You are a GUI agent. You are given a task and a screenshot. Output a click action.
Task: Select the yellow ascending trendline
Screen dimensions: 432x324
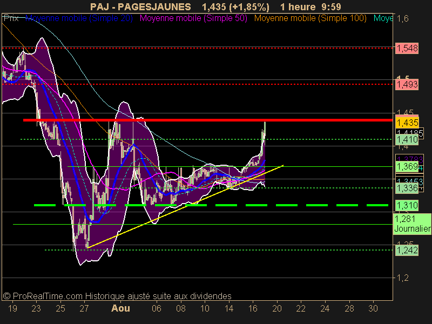point(185,207)
